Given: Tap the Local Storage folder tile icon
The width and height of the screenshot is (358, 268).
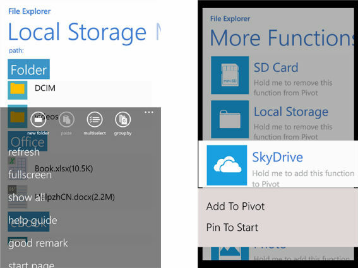Looking at the screenshot, I should pos(230,119).
